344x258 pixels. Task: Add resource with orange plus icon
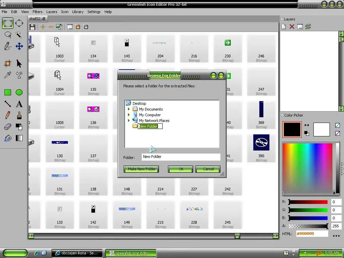[43, 27]
